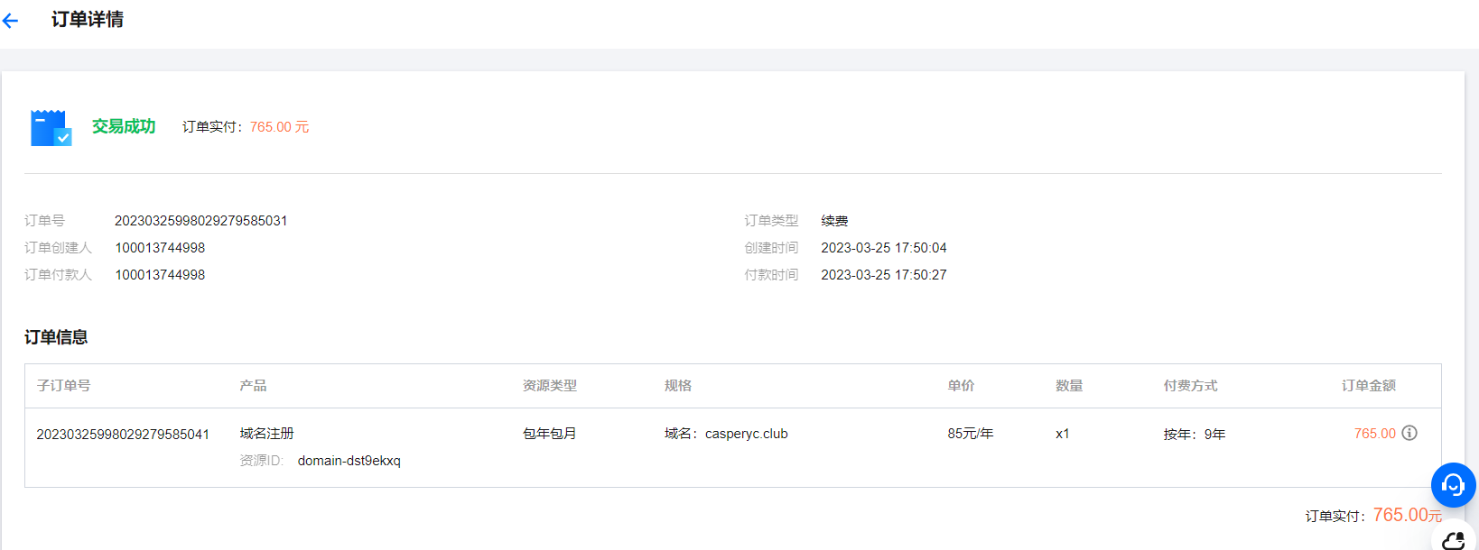Click the blue receipt success icon

click(51, 128)
